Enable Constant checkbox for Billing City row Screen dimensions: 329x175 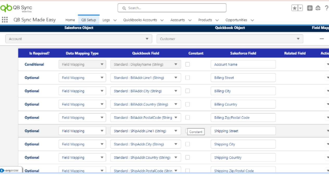click(x=188, y=91)
